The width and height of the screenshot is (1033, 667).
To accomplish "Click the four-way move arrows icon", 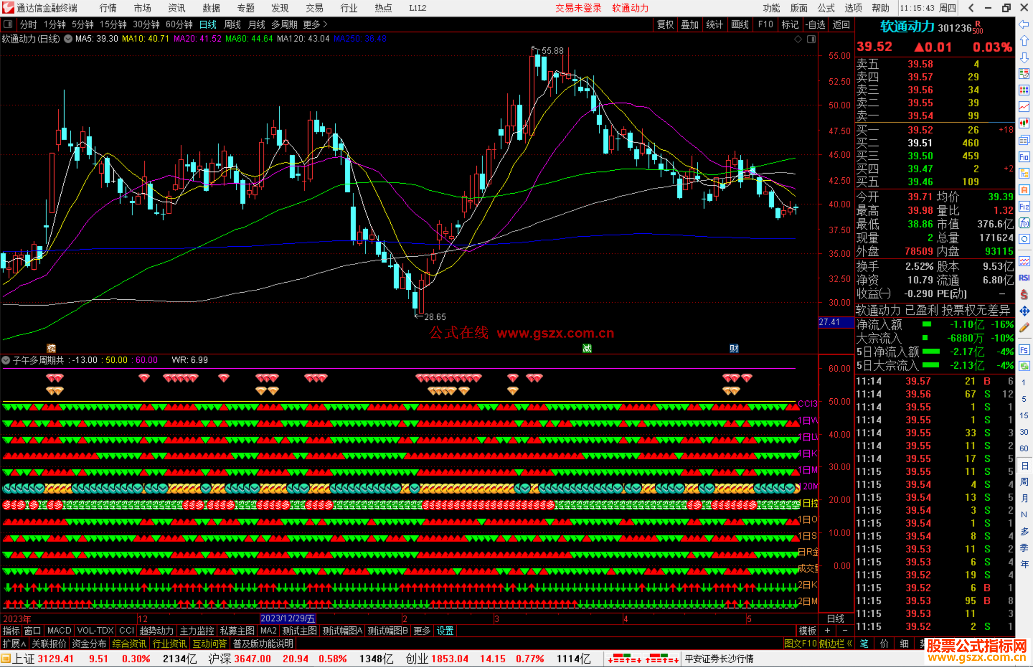I will coord(1024,311).
